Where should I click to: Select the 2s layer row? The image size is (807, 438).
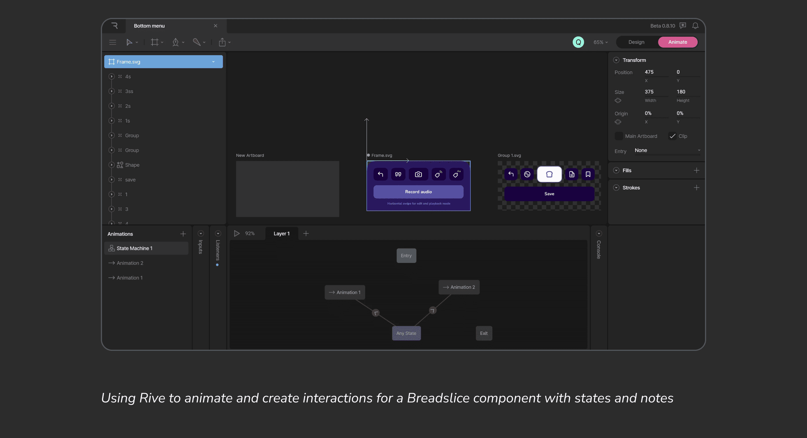[x=164, y=106]
